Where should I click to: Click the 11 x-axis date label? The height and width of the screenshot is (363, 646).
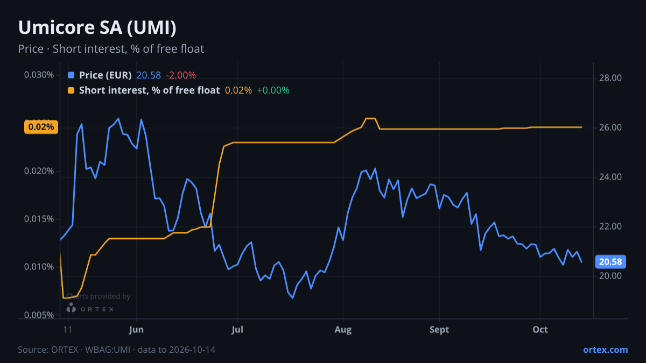click(67, 329)
